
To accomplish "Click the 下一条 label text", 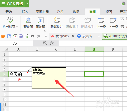I will click(x=113, y=26).
